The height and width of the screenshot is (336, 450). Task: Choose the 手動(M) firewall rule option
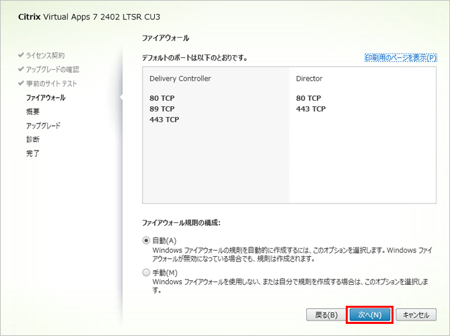tap(146, 273)
